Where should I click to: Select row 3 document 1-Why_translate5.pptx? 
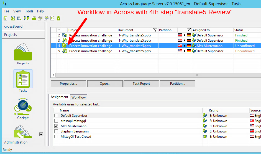coord(135,41)
